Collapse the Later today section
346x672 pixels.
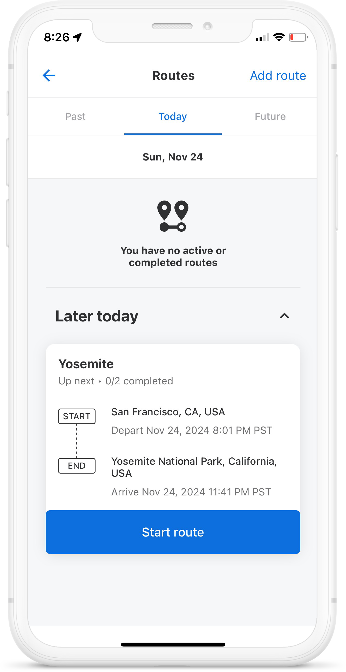click(284, 316)
